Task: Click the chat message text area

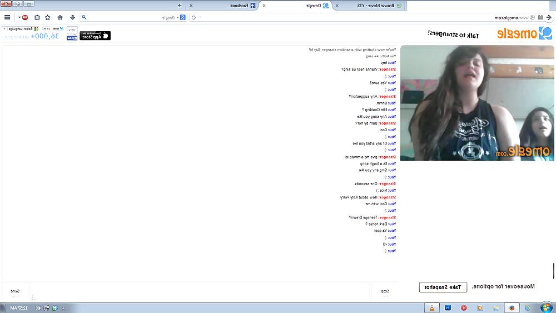Action: [200, 292]
